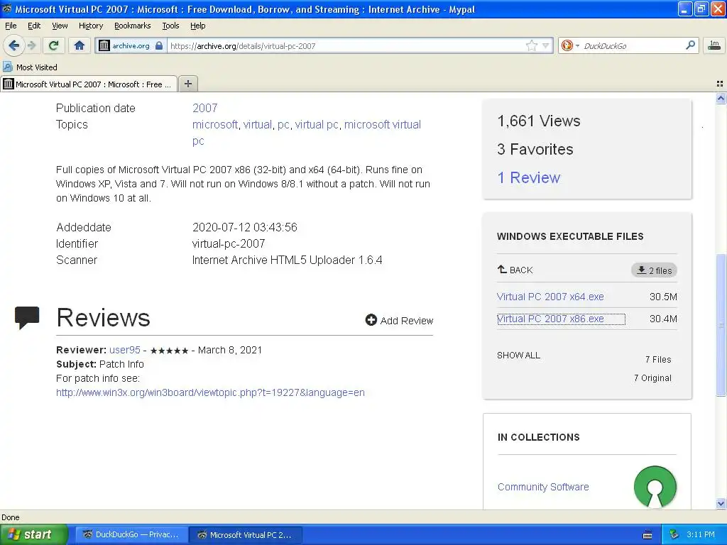Screen dimensions: 727x545
Task: Open the virtual topic link
Action: (x=257, y=125)
